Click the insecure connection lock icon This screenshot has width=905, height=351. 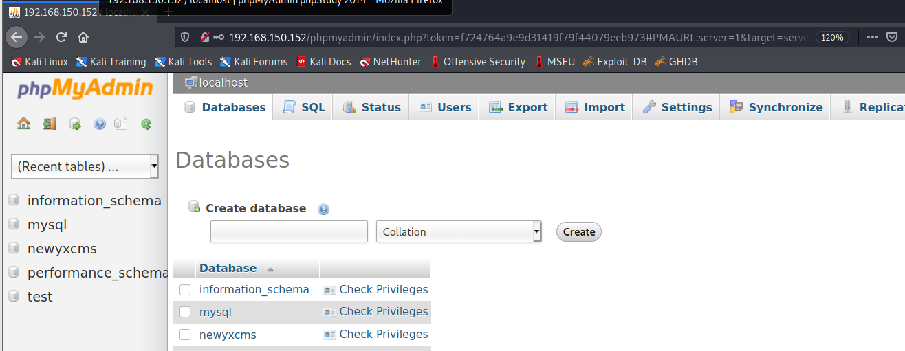click(204, 37)
